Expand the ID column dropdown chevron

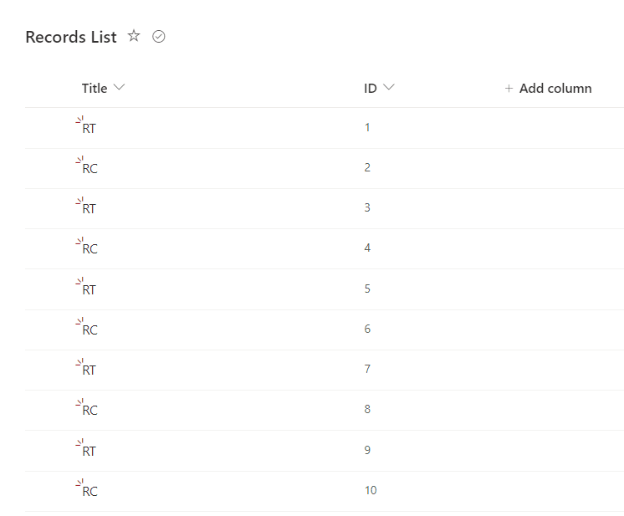click(389, 88)
